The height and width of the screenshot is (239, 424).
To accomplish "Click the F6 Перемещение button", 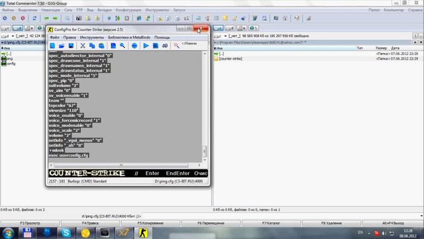I will click(x=211, y=223).
